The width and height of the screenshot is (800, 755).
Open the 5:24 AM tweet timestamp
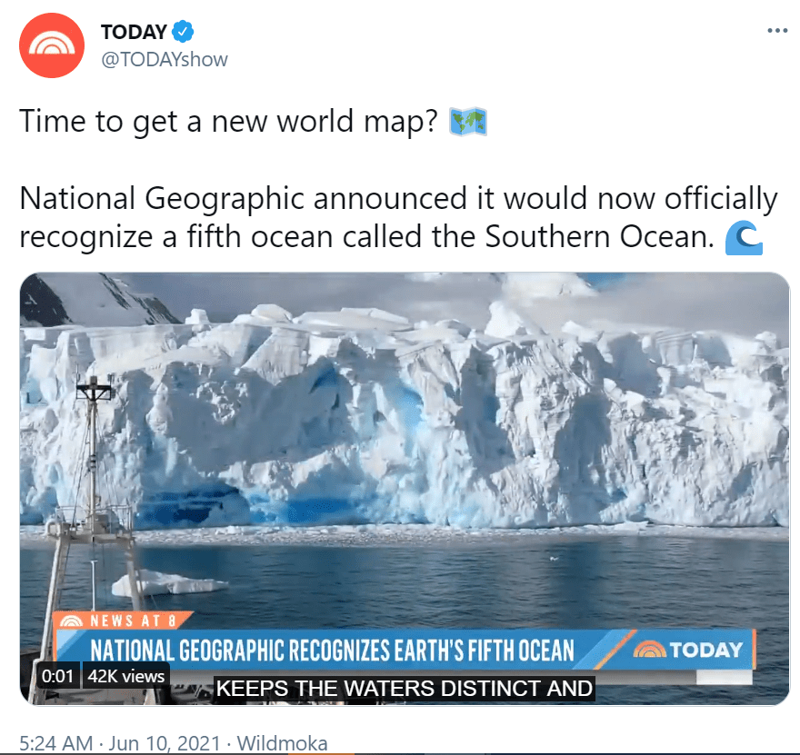56,743
